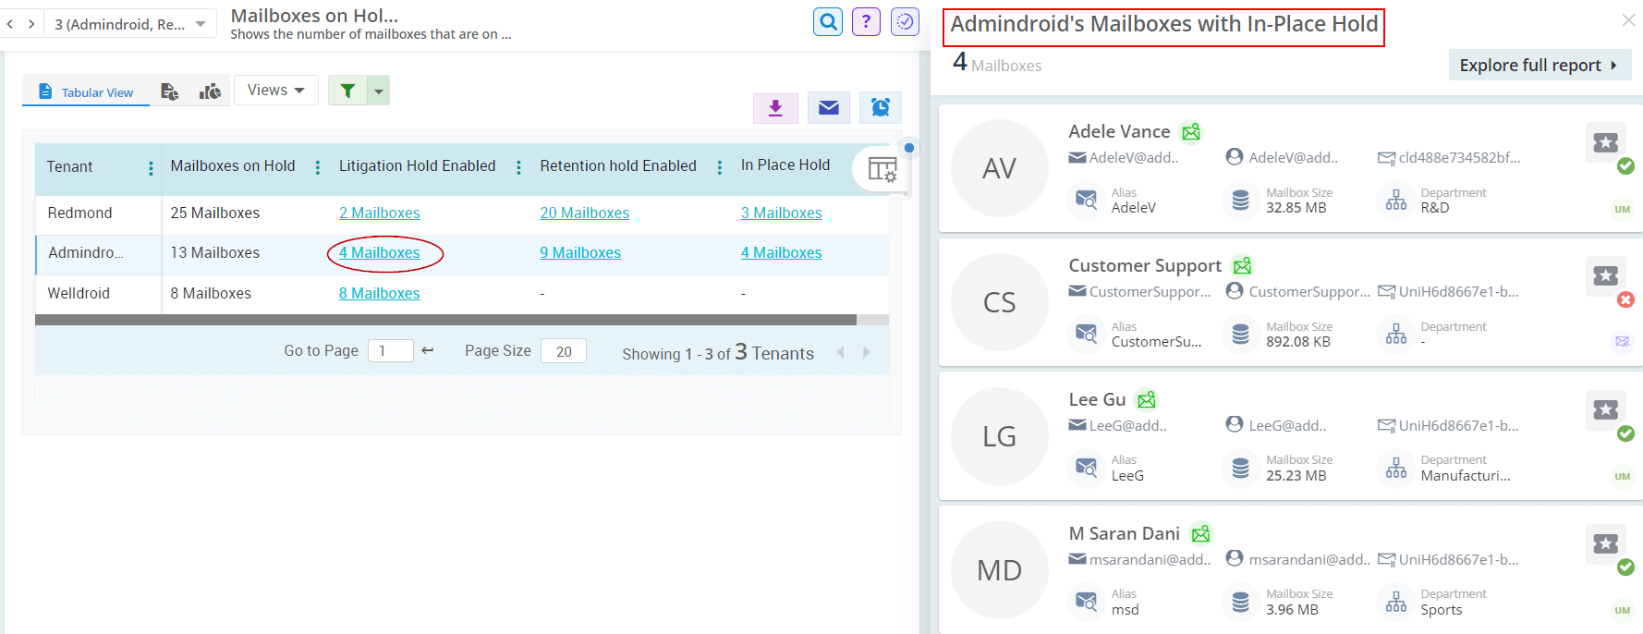This screenshot has height=634, width=1643.
Task: Click the Department icon on M Saran Dani card
Action: (1396, 602)
